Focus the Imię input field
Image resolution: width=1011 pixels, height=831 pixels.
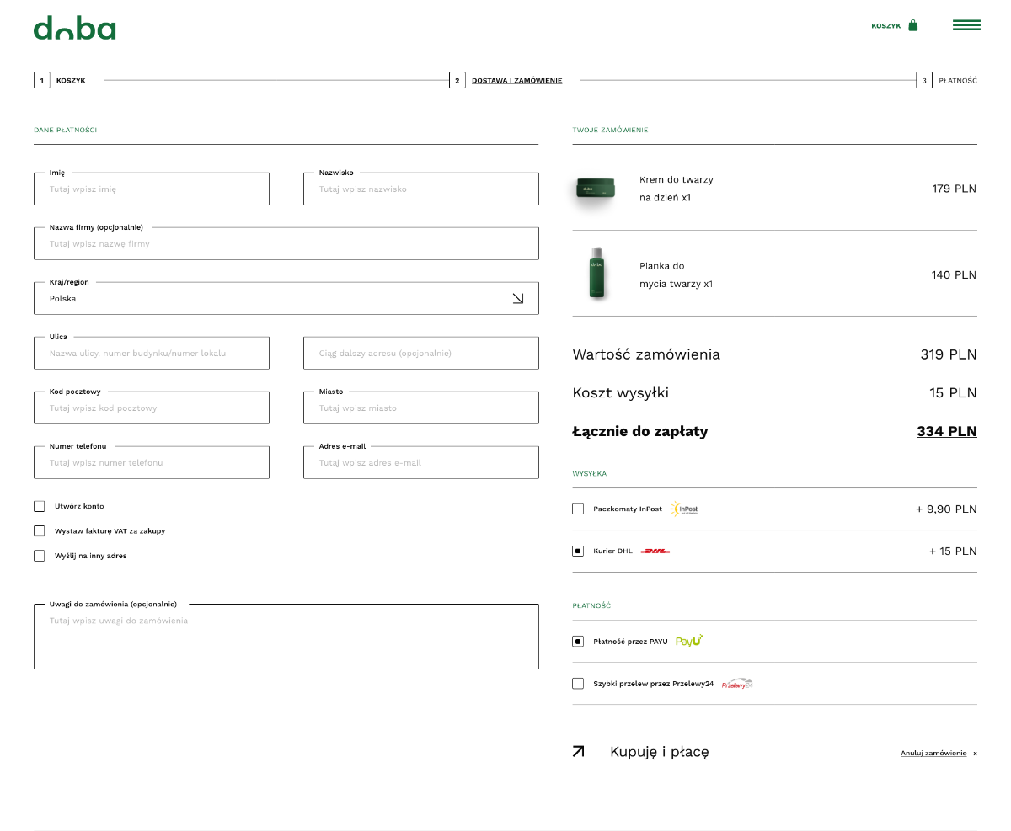point(152,189)
